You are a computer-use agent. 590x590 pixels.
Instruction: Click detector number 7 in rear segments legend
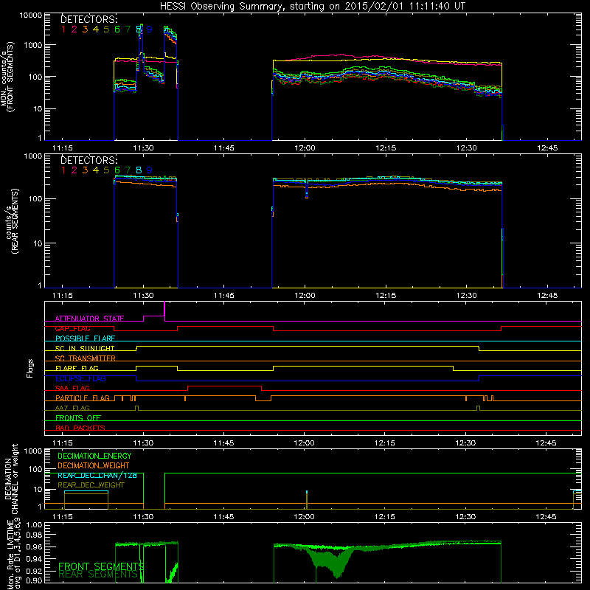[128, 170]
